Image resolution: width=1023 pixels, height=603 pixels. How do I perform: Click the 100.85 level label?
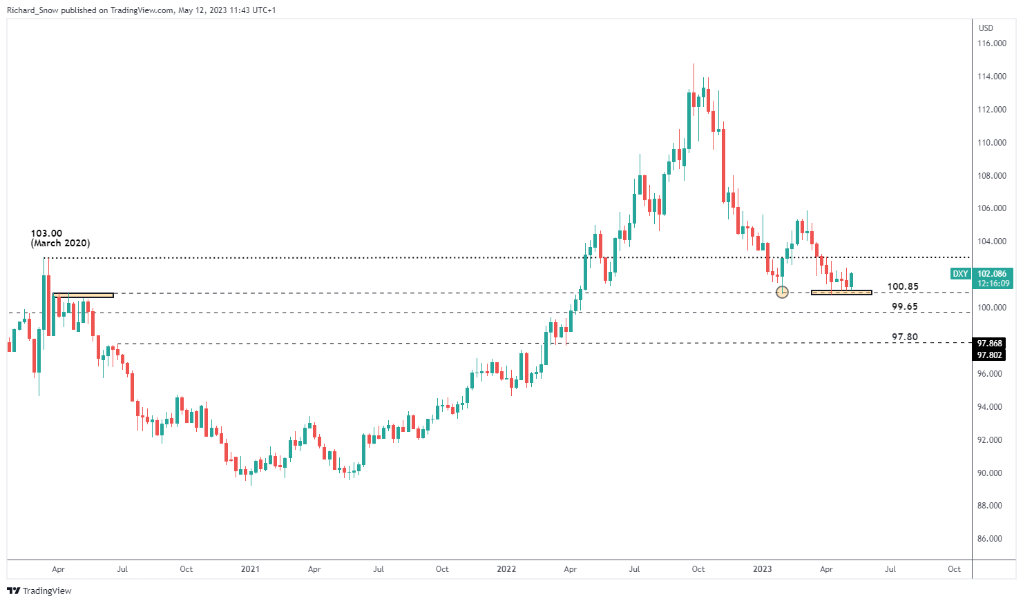point(903,286)
